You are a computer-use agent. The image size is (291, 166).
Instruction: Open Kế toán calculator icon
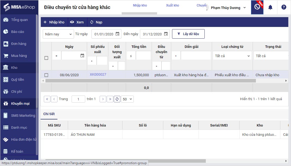pos(6,151)
